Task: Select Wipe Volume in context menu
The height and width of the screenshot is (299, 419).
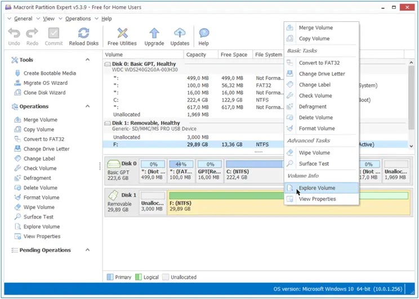Action: pyautogui.click(x=322, y=153)
